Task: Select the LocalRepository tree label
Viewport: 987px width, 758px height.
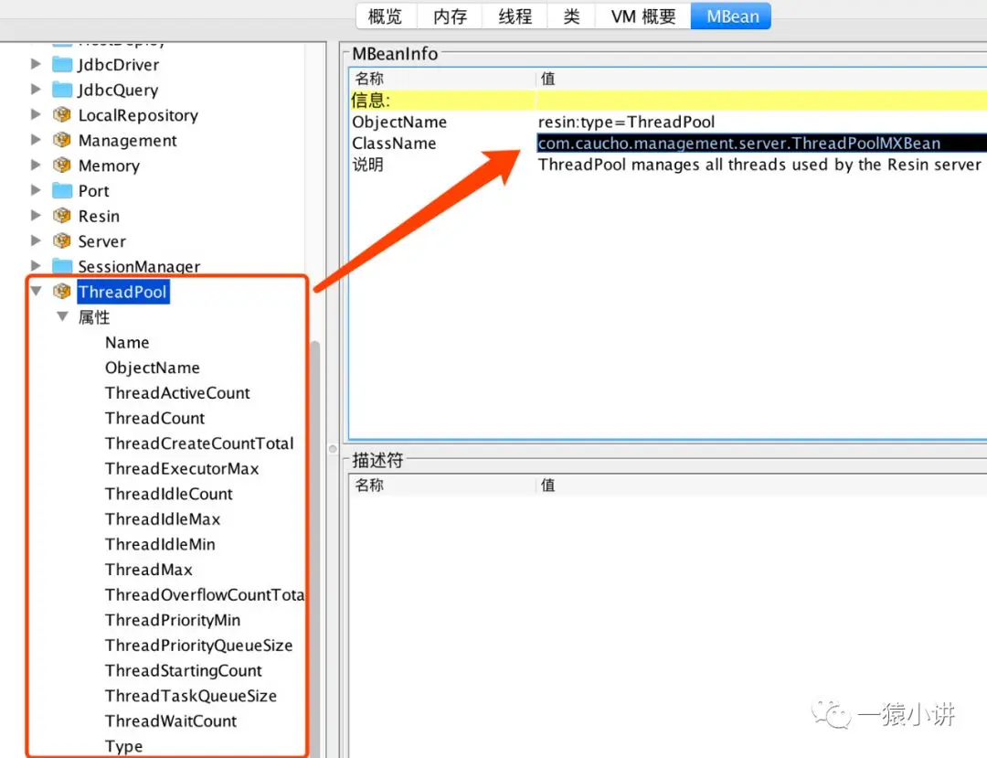Action: point(138,115)
